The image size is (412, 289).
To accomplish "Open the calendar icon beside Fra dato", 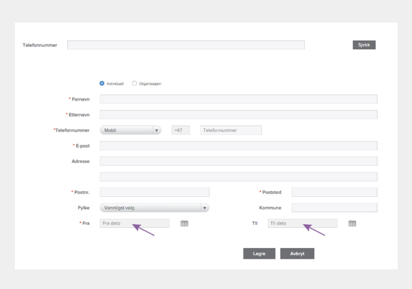I will (184, 224).
